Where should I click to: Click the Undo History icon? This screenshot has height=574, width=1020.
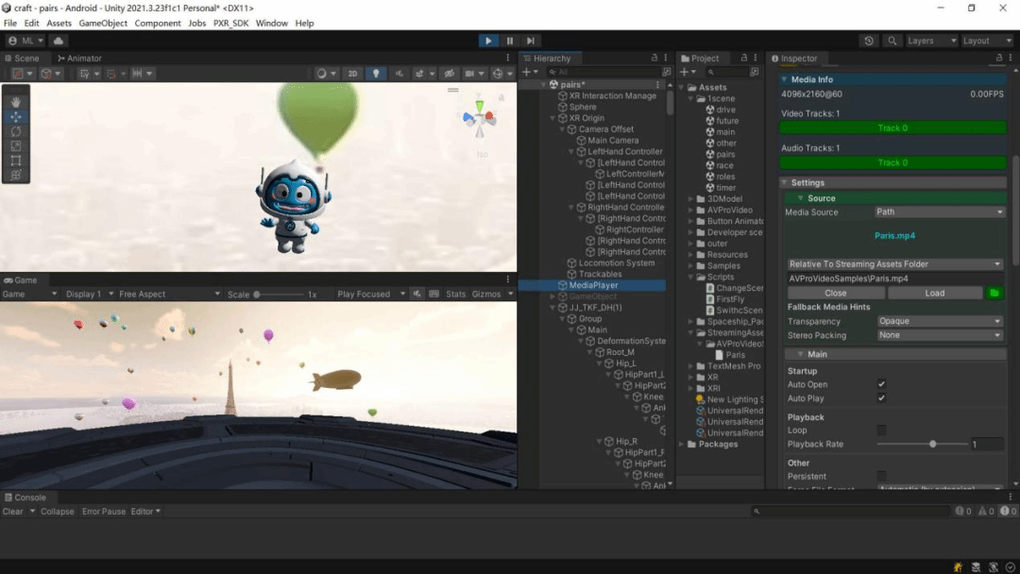click(869, 41)
